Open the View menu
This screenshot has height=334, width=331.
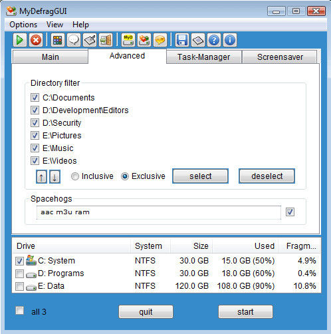pyautogui.click(x=55, y=25)
